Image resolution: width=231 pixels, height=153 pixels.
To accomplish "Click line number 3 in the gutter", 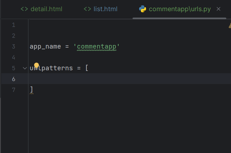I will tap(13, 47).
